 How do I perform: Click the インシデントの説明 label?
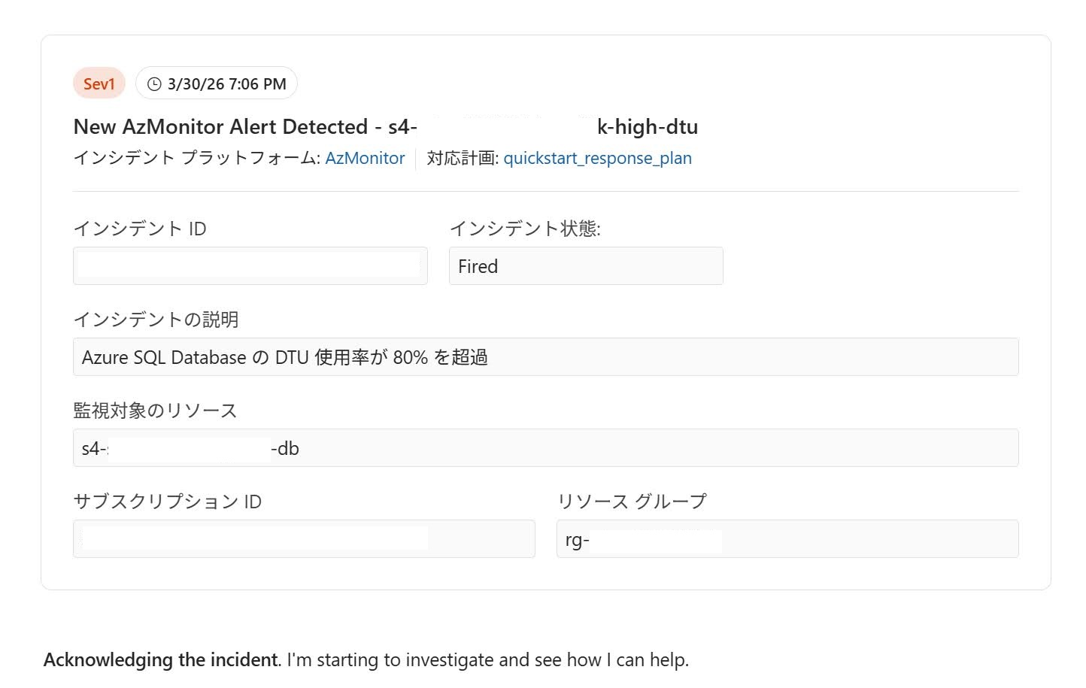coord(156,320)
